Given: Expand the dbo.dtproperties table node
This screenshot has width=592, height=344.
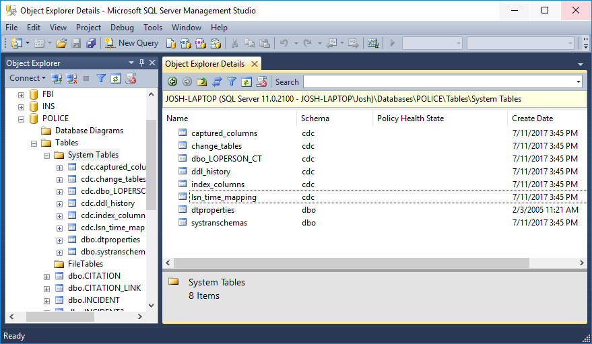Looking at the screenshot, I should pos(60,240).
